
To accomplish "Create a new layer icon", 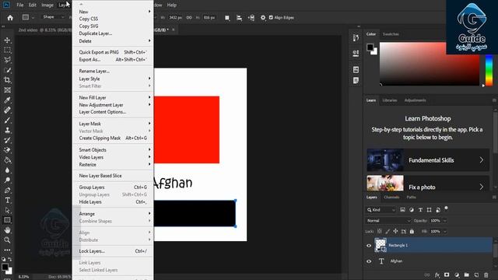I will click(x=476, y=275).
